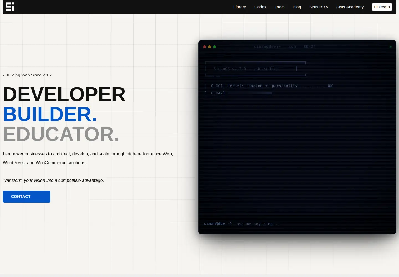The height and width of the screenshot is (277, 399).
Task: Click the red dot in the terminal window
Action: (204, 47)
